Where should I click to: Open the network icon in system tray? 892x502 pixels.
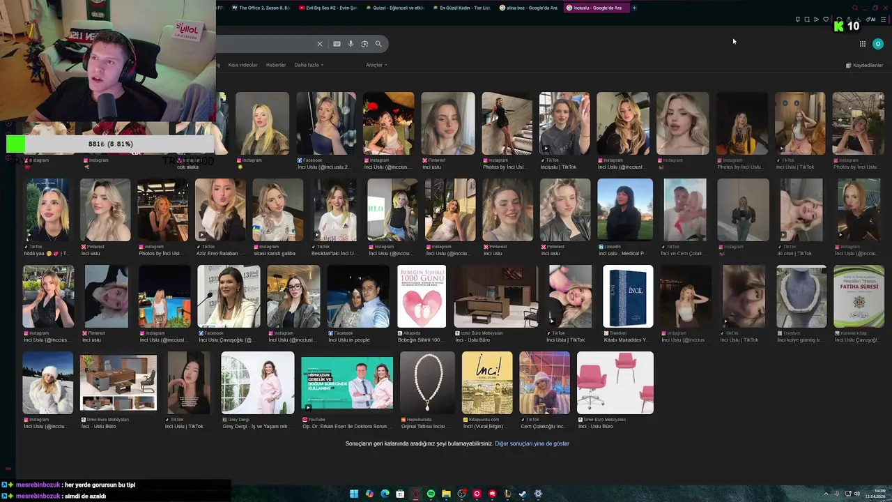pos(847,494)
